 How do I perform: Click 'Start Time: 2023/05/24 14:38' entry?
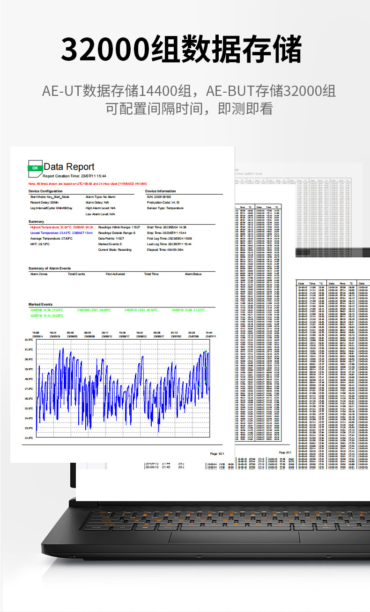[167, 227]
